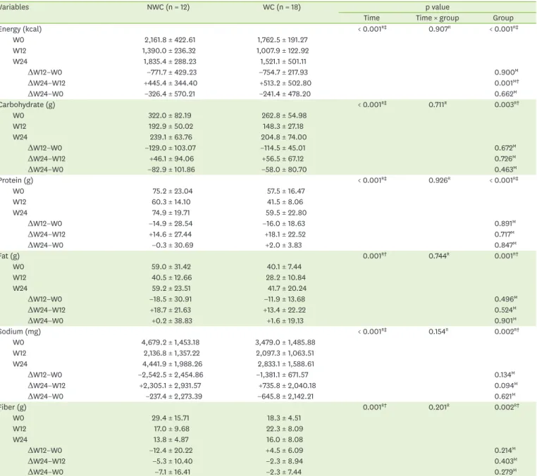This screenshot has height=476, width=537.
Task: Click the cell +18.7 ± 21.63
Action: pyautogui.click(x=171, y=310)
